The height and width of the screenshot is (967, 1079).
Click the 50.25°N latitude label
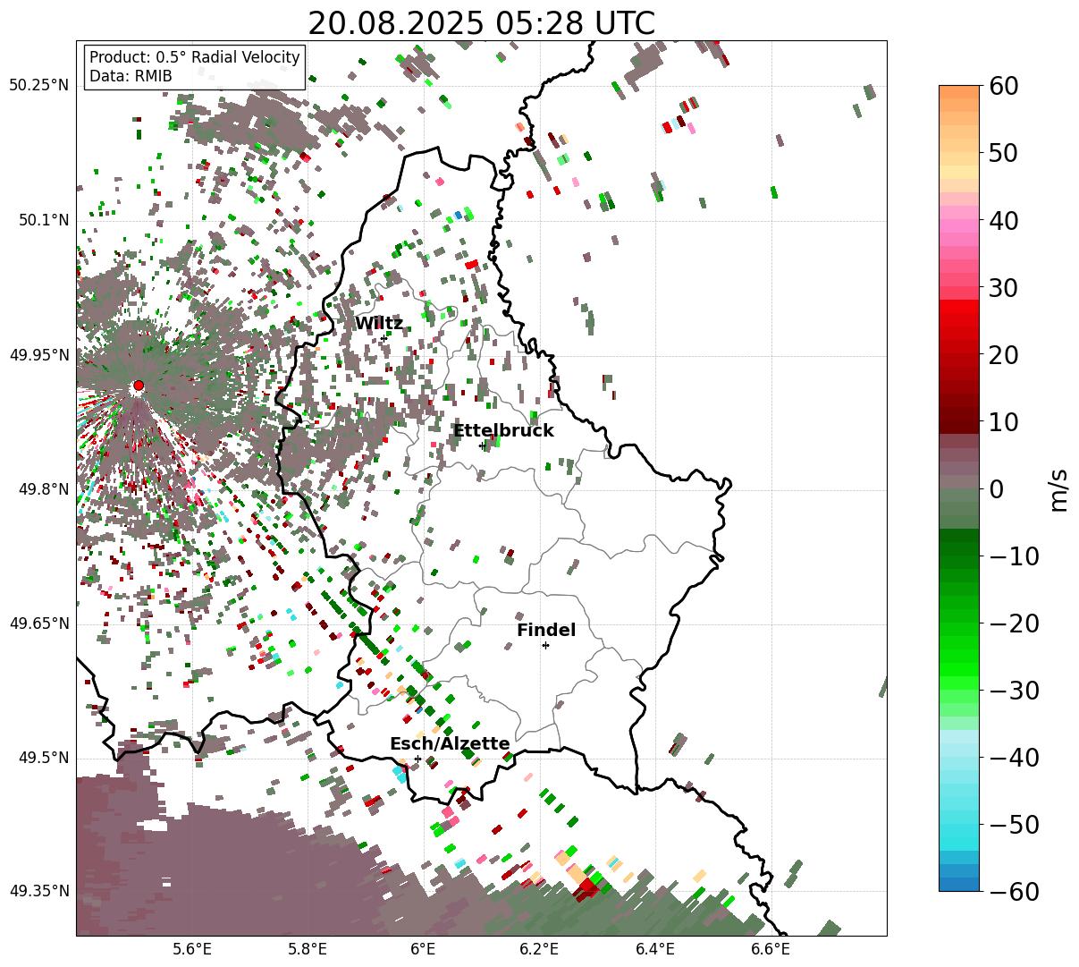coord(38,86)
